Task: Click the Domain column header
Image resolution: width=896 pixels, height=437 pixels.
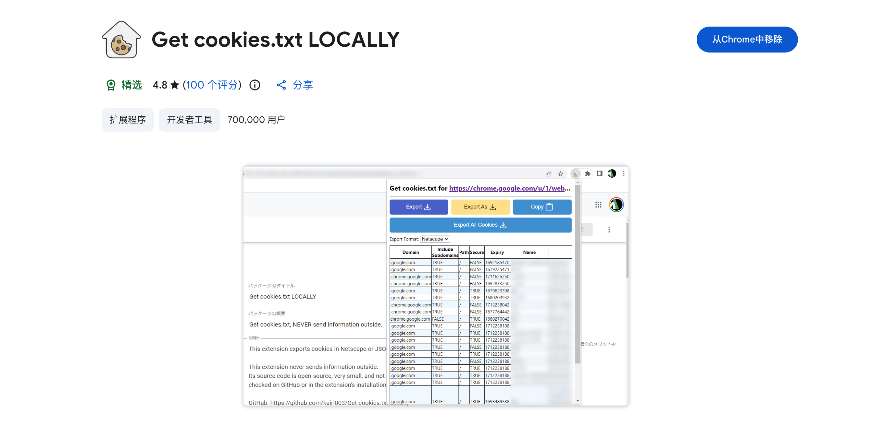Action: (x=410, y=253)
